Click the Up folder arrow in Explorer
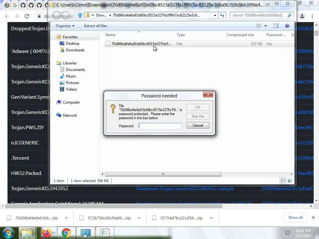Image resolution: width=319 pixels, height=239 pixels. (x=80, y=15)
